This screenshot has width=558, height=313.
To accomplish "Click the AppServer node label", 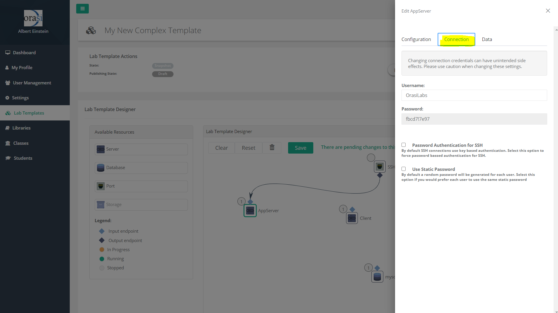I will click(268, 210).
